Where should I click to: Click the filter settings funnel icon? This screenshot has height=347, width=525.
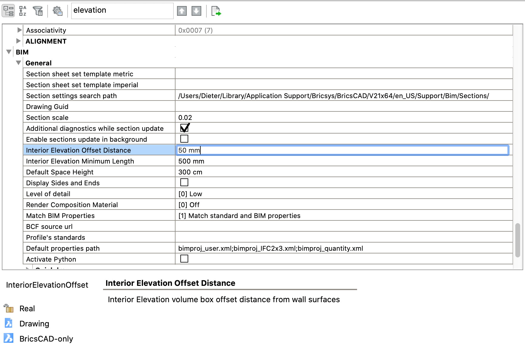(38, 11)
